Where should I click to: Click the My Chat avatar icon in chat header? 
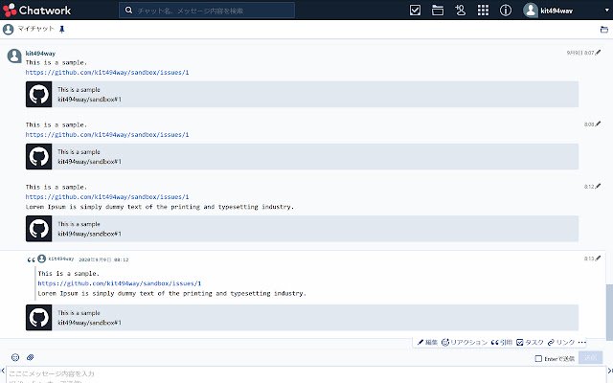(9, 30)
